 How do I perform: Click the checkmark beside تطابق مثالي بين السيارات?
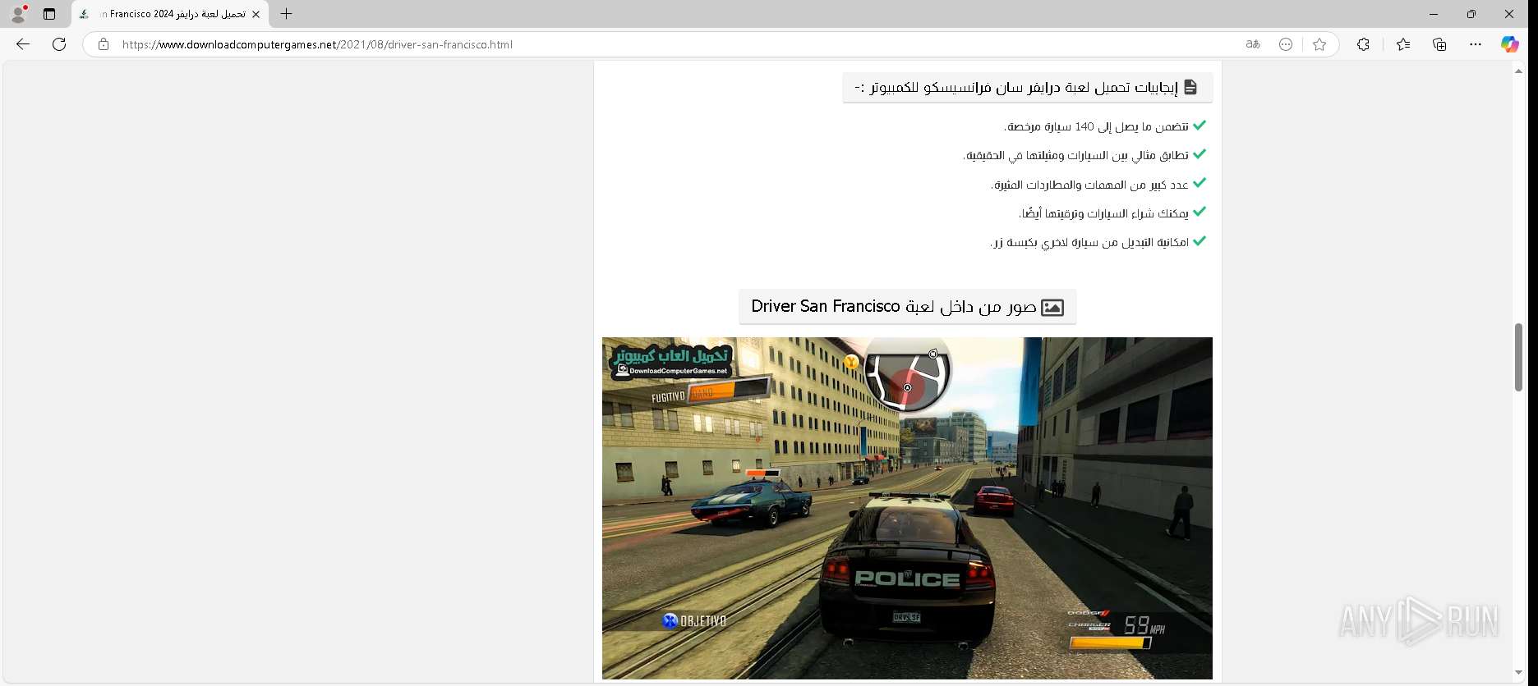coord(1200,154)
